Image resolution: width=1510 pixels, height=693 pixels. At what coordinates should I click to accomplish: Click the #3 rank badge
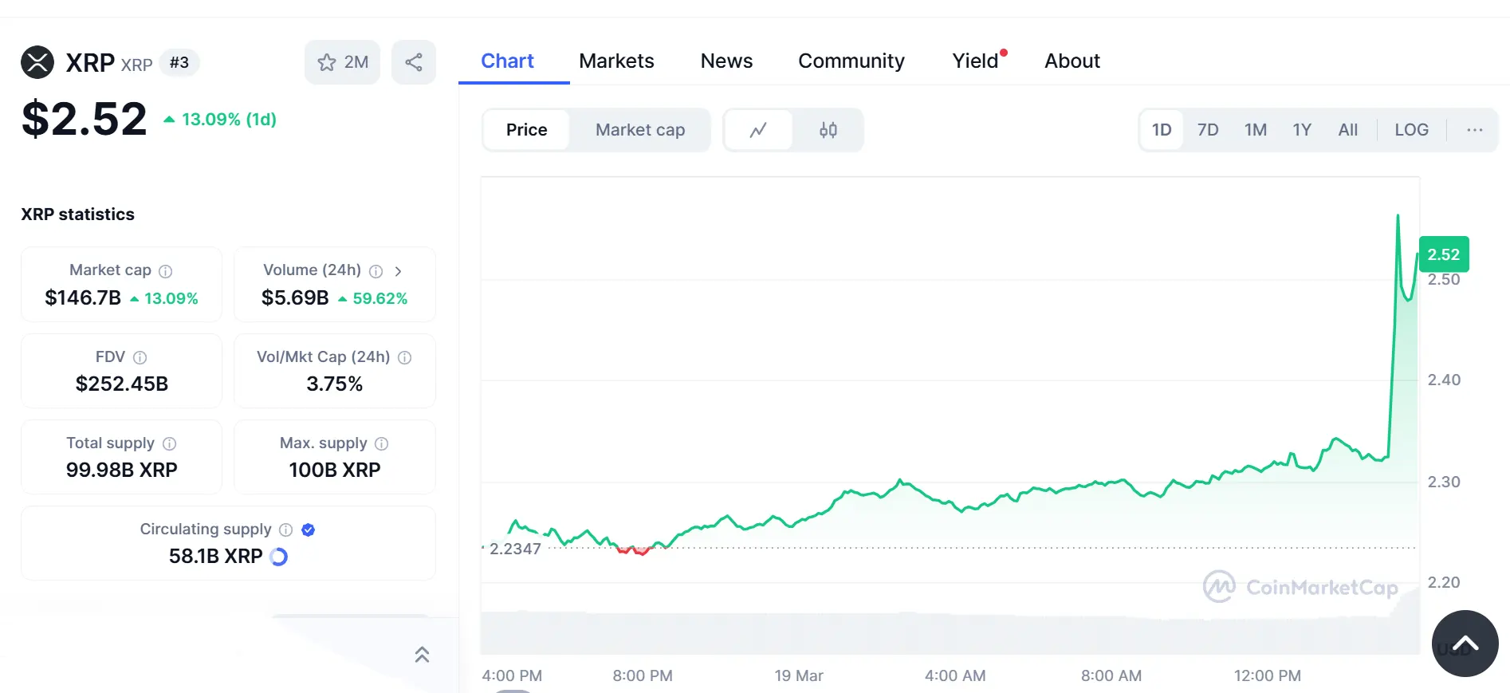[x=179, y=62]
